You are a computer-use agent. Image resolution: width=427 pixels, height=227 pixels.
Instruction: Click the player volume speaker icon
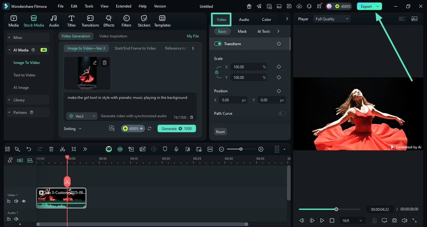[x=404, y=220]
